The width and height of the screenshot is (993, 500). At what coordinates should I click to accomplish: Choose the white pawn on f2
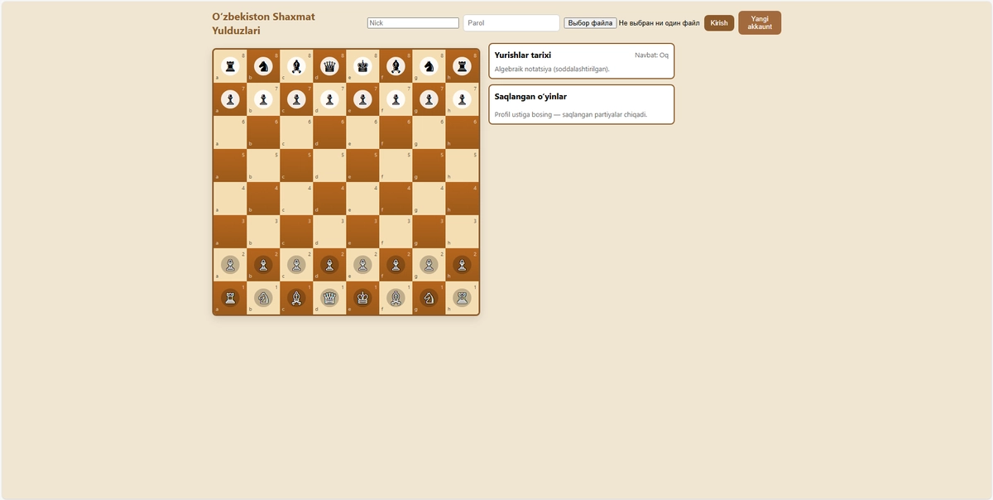point(396,265)
